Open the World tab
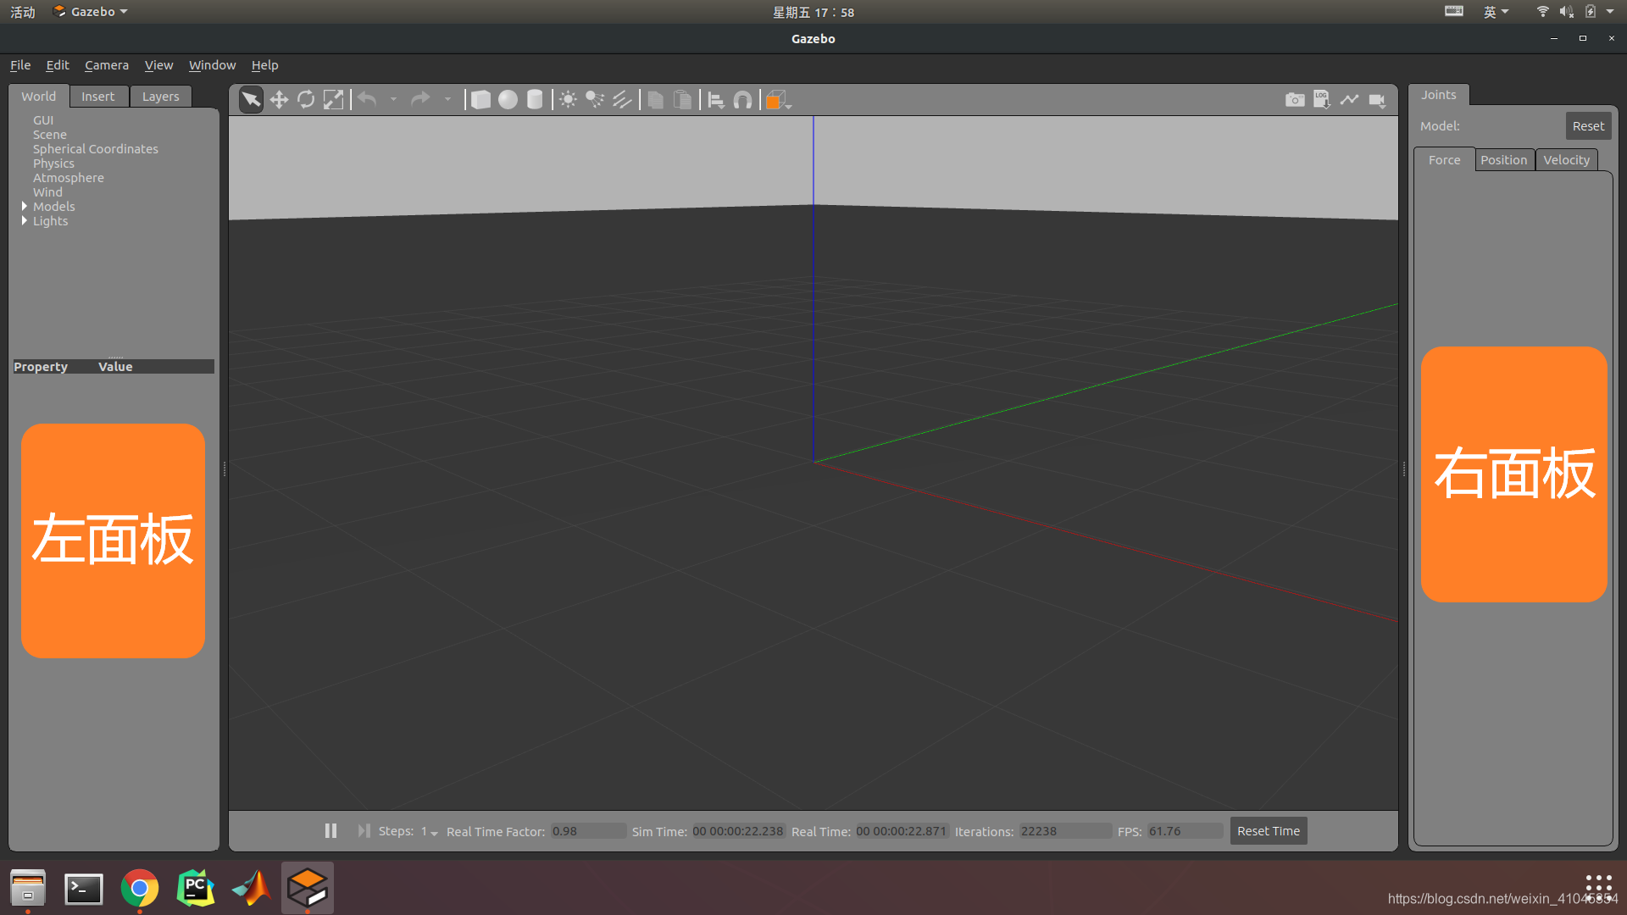This screenshot has height=915, width=1627. pyautogui.click(x=38, y=95)
